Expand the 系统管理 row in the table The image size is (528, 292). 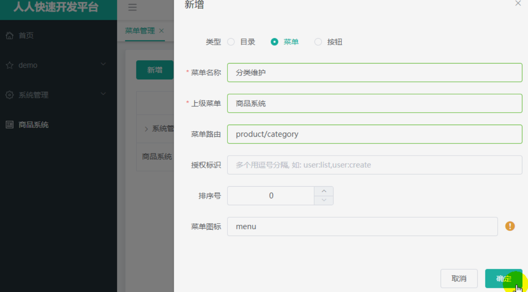pyautogui.click(x=146, y=129)
